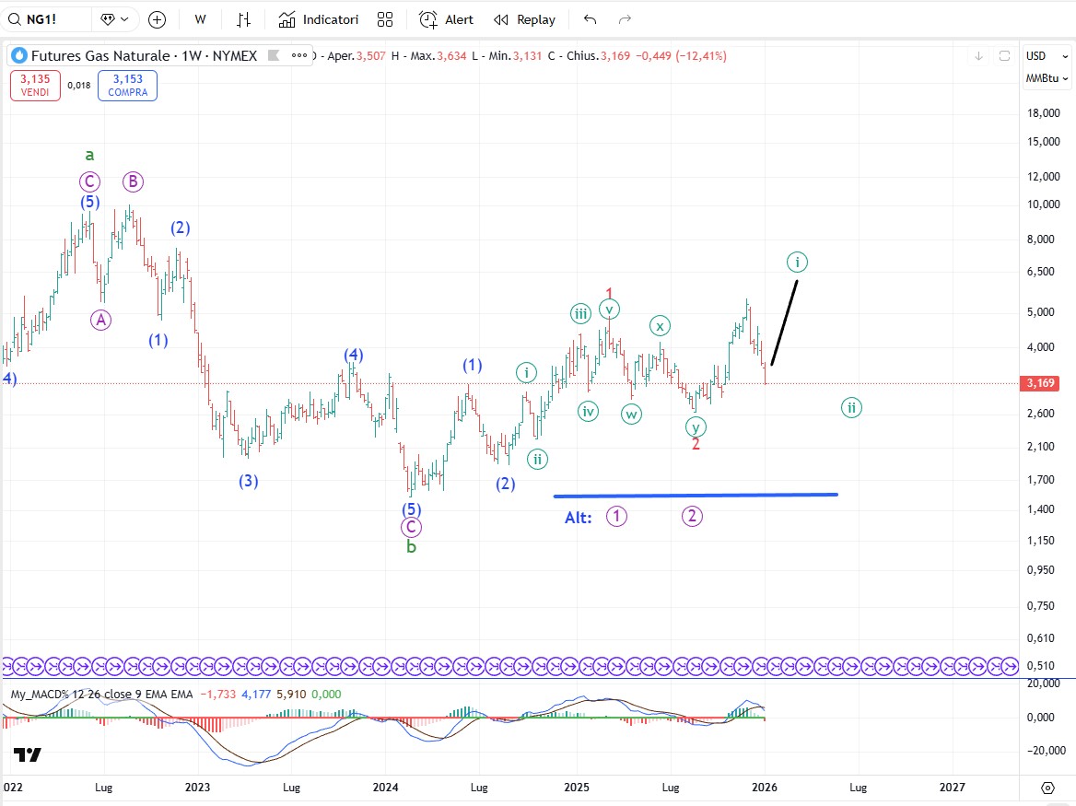Click the red VENDI sell button
Screen dimensions: 1076x806
(35, 85)
